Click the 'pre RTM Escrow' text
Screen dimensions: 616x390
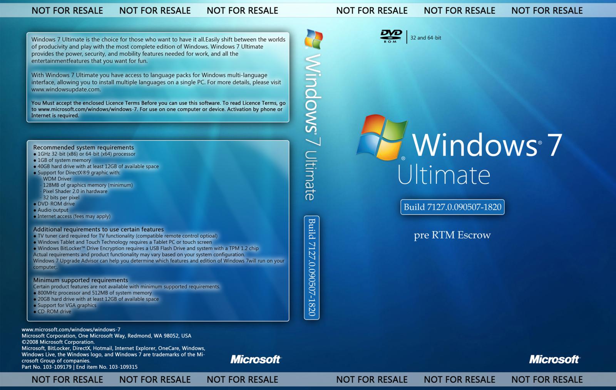coord(452,235)
